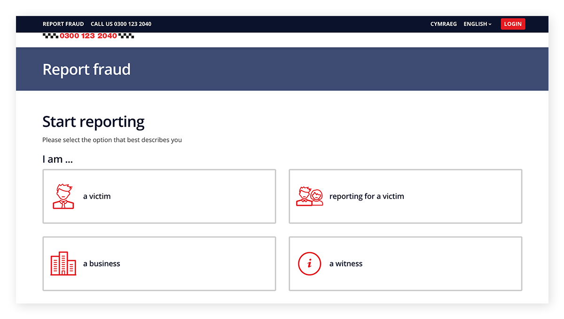The height and width of the screenshot is (319, 564).
Task: Click the two-people reporting for a victim icon
Action: pyautogui.click(x=310, y=196)
